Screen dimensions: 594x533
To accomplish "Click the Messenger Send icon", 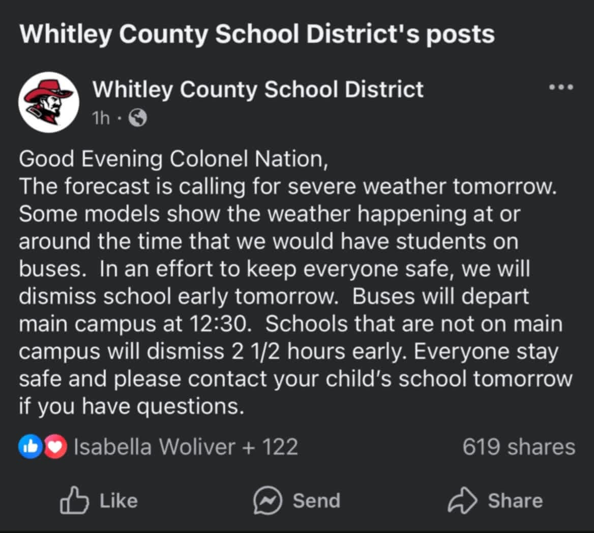I will 268,500.
